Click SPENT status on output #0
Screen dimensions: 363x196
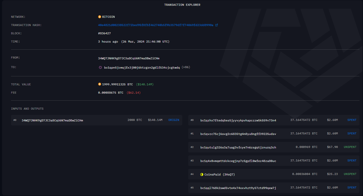coord(352,120)
